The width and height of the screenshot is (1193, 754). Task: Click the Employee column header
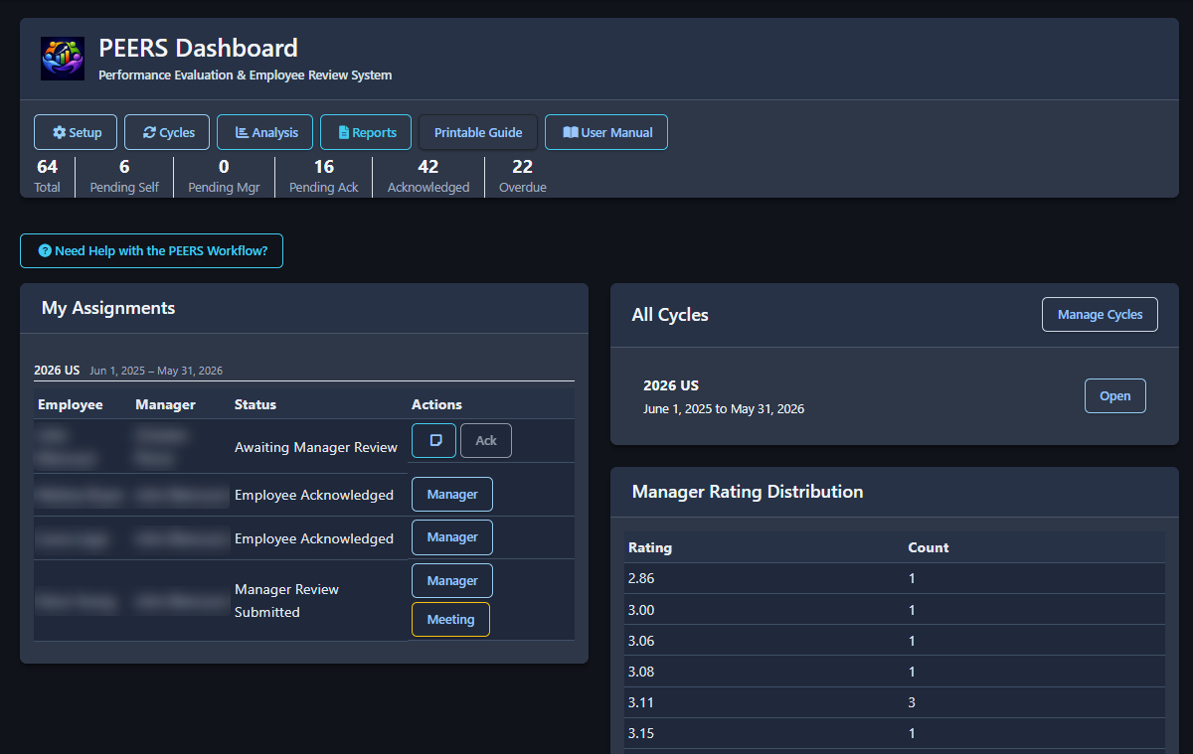coord(71,404)
